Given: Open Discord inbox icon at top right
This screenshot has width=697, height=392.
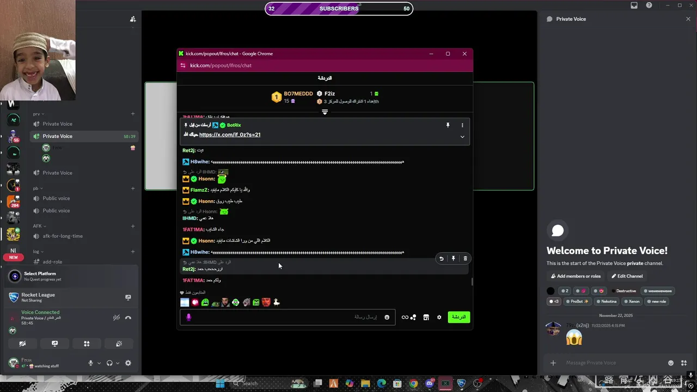Looking at the screenshot, I should [634, 5].
